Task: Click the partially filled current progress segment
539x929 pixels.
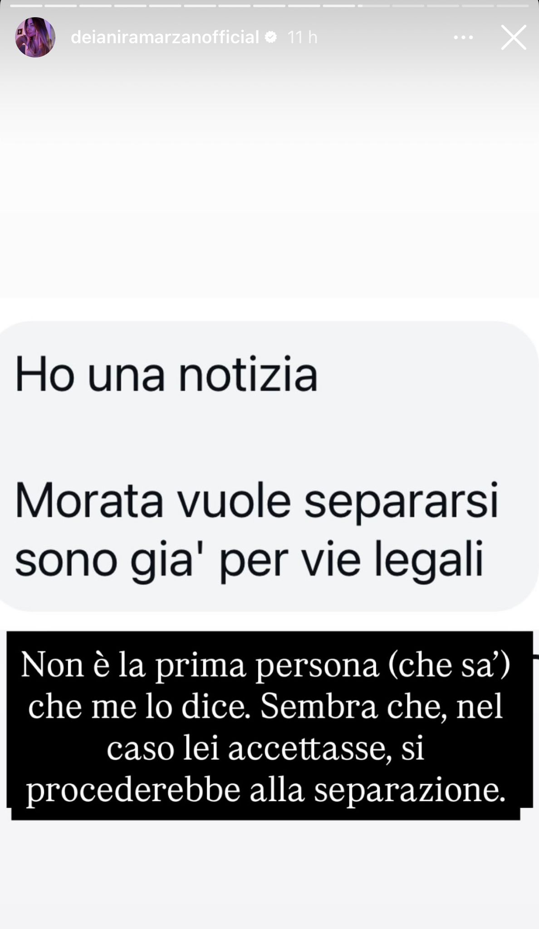Action: tap(373, 6)
